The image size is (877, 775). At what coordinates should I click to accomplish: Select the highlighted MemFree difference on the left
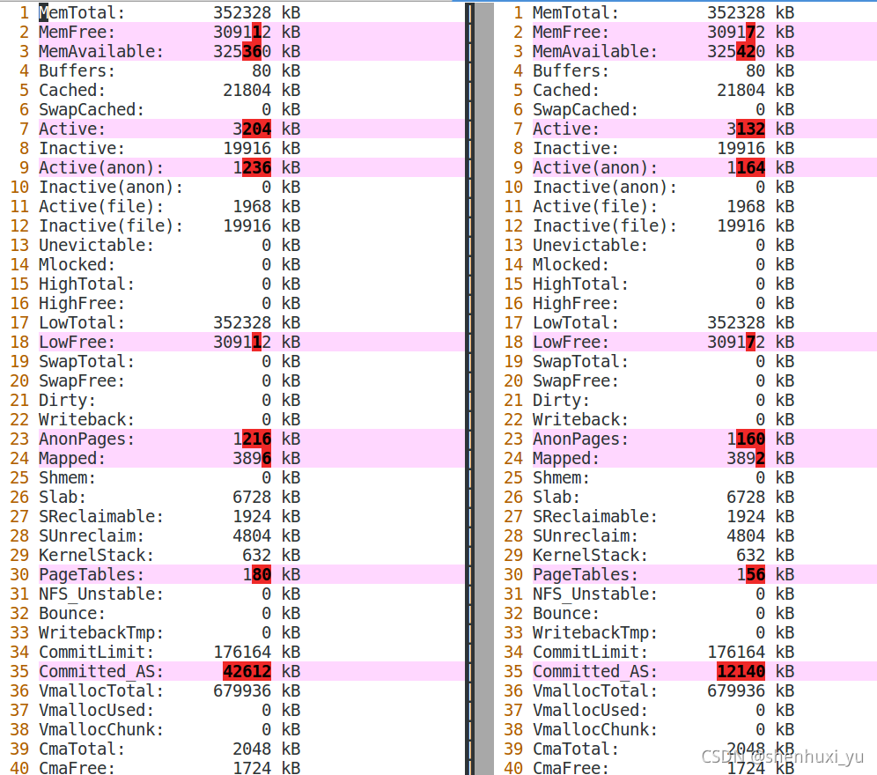click(x=255, y=32)
